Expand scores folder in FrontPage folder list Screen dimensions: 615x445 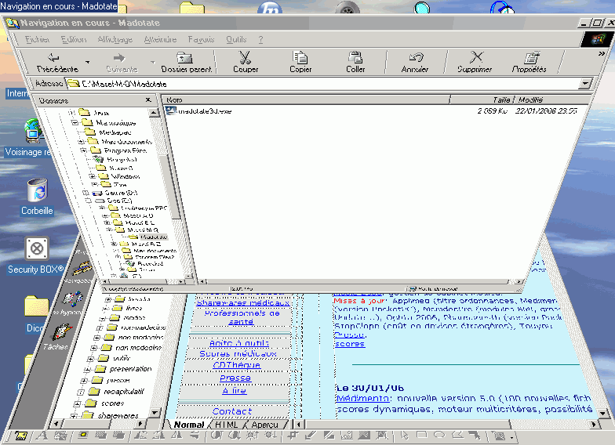tap(77, 403)
